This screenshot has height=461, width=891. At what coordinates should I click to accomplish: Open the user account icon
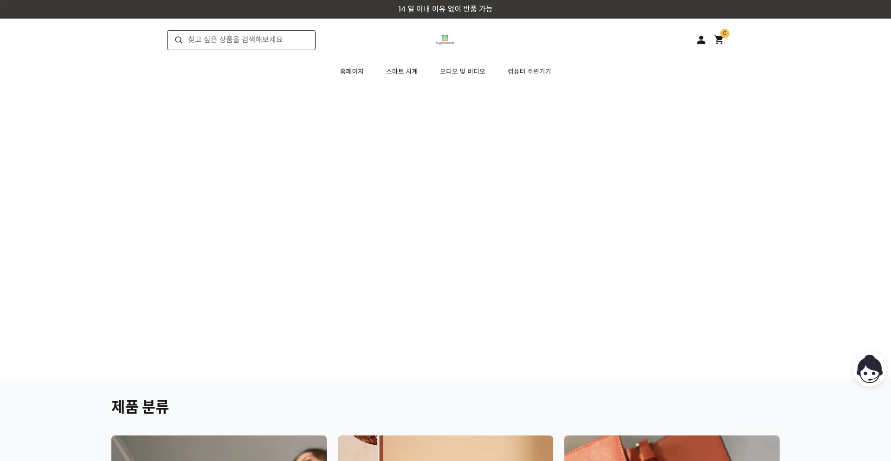pos(701,40)
